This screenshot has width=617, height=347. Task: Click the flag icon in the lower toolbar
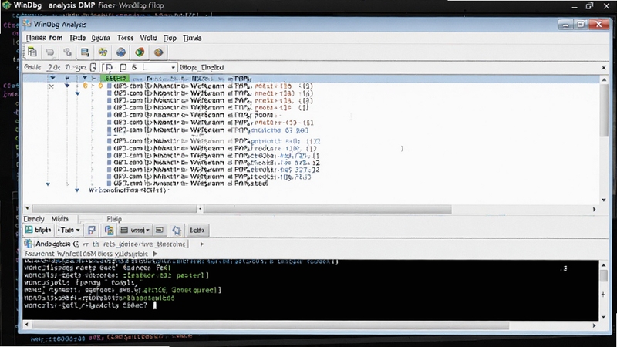[x=92, y=230]
